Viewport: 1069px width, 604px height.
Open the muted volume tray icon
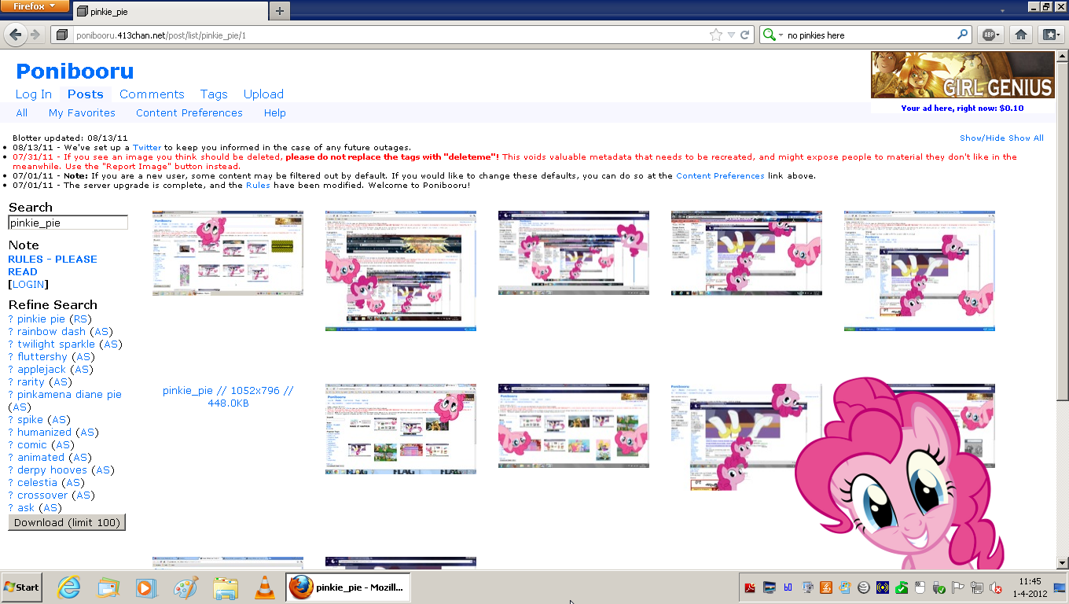click(996, 587)
